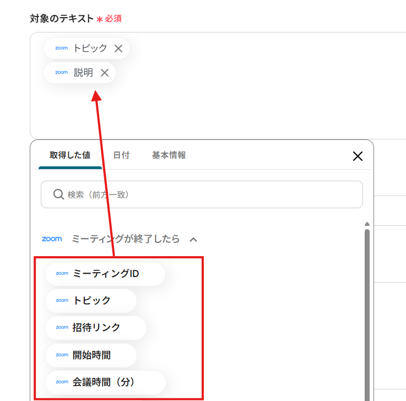Focus the 検索（前方一致）search box
406x401 pixels.
click(202, 194)
